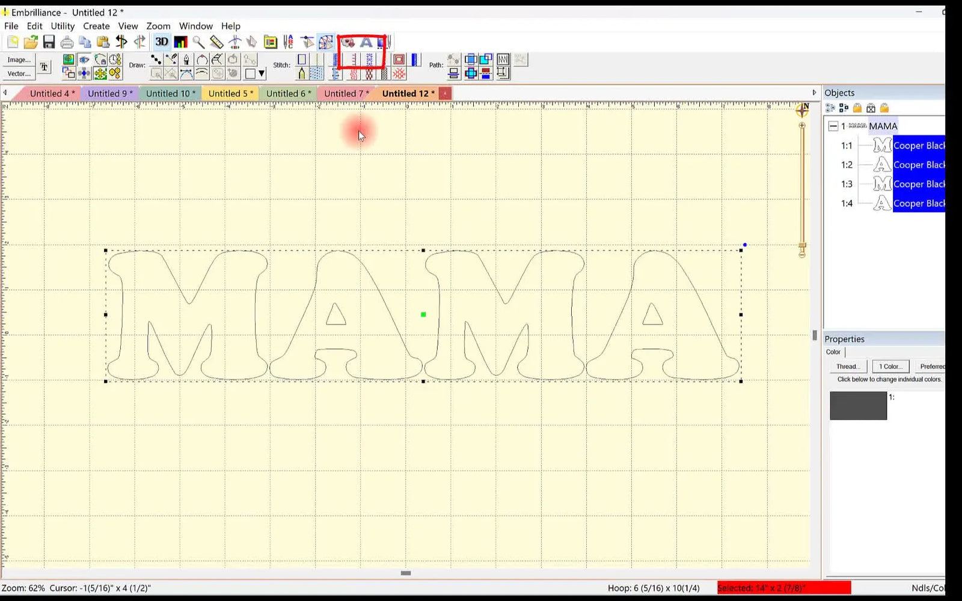Open the Create menu
This screenshot has height=601, width=962.
click(96, 26)
